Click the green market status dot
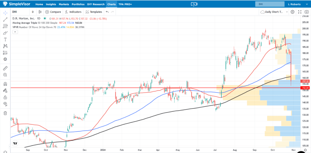Screen dimensions: 311x153 [45, 18]
